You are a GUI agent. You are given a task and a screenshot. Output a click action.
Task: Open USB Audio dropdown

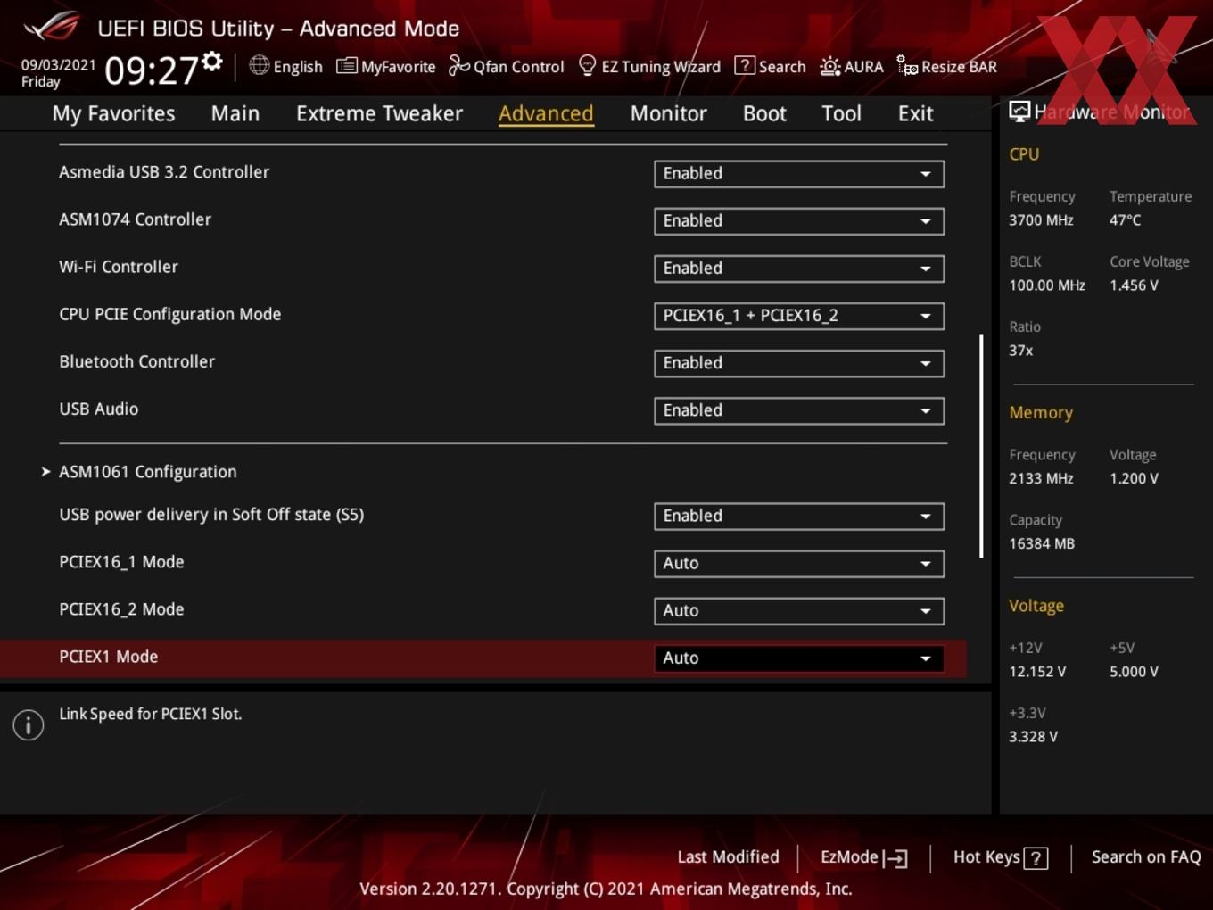pyautogui.click(x=798, y=409)
